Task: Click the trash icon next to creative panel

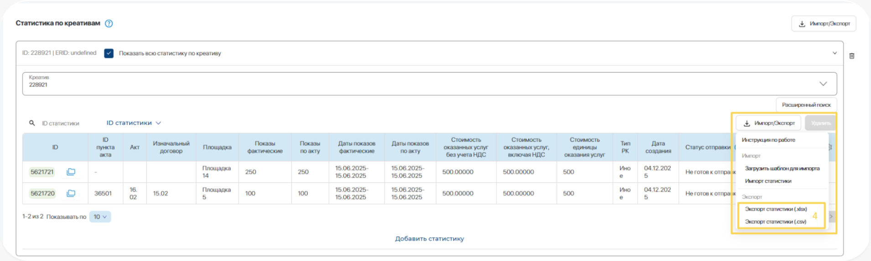Action: (851, 56)
